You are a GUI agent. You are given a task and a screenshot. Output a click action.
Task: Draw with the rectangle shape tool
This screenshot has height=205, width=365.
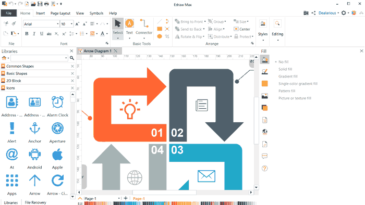point(160,29)
